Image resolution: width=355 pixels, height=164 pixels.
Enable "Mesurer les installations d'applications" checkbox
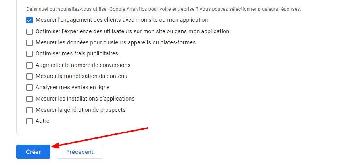[29, 99]
